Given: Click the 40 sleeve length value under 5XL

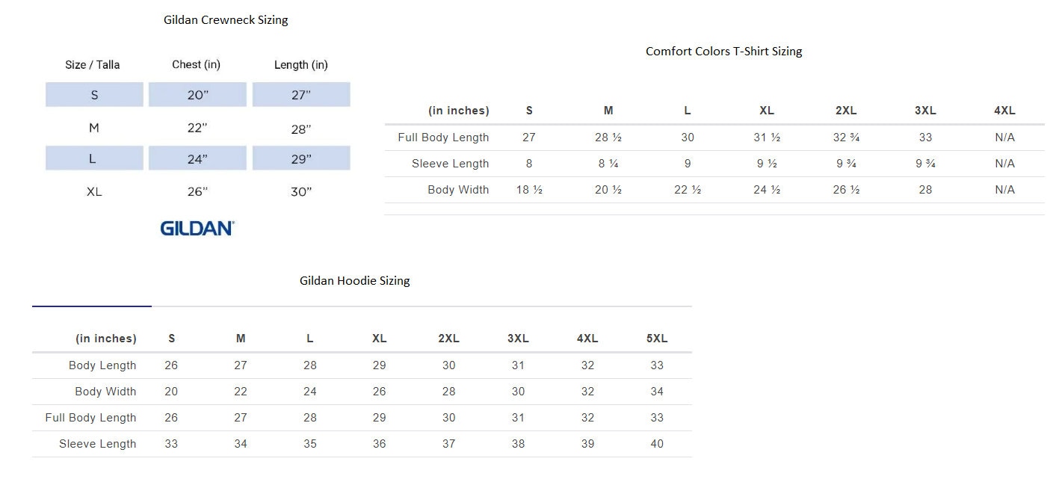Looking at the screenshot, I should 657,444.
